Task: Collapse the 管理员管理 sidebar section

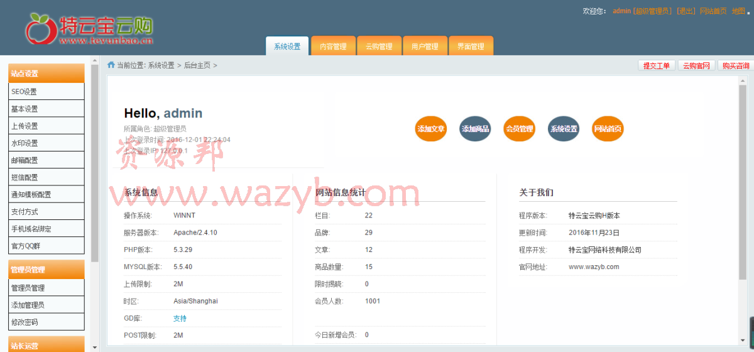Action: [x=46, y=270]
